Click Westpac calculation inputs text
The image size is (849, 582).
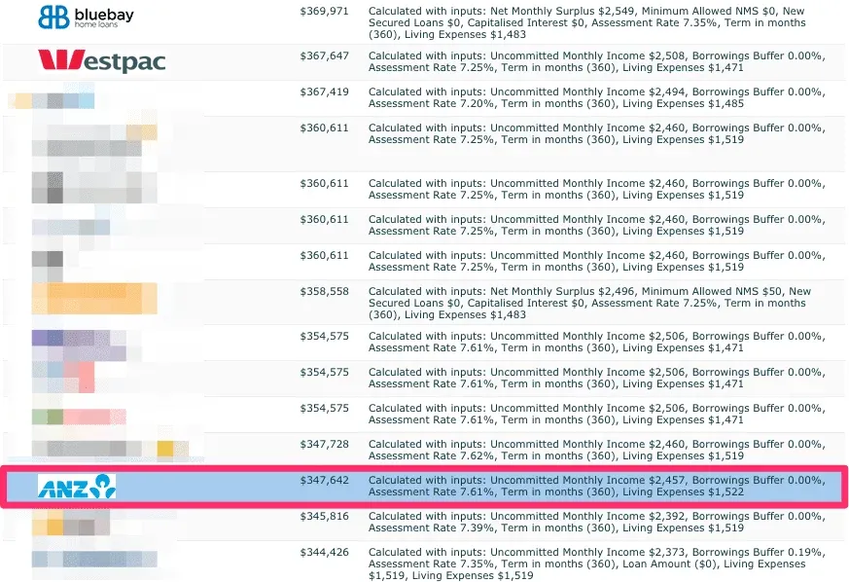[597, 61]
